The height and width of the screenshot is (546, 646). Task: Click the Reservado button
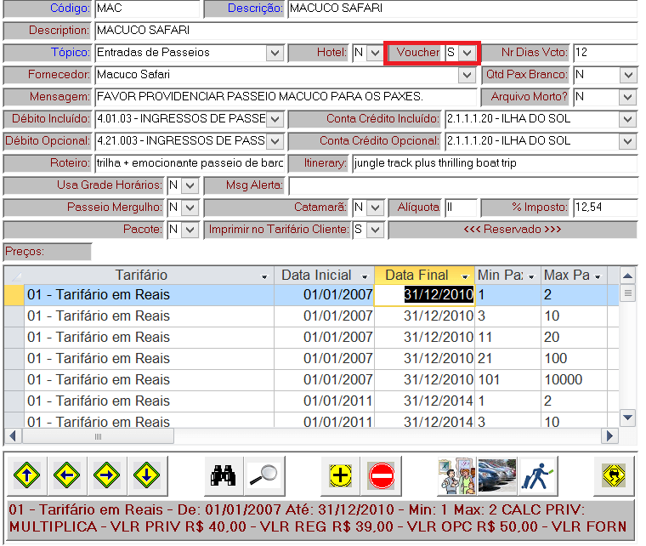point(512,230)
